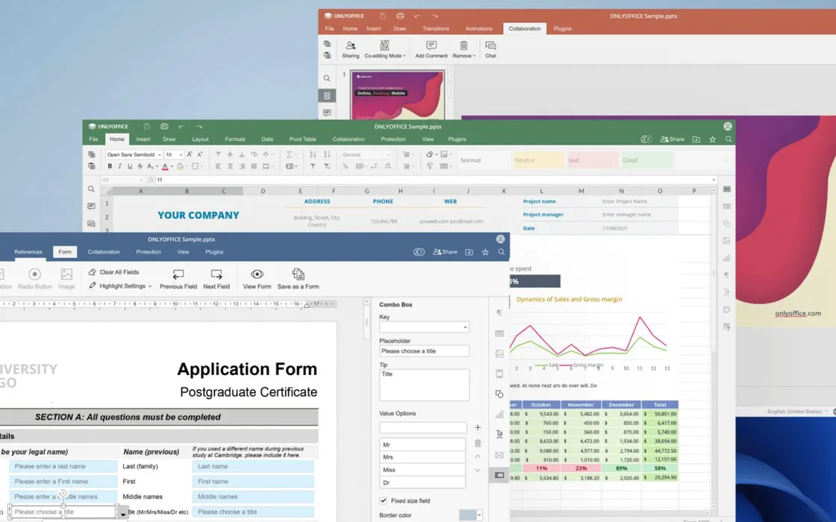Viewport: 836px width, 522px height.
Task: Toggle italic in the spreadsheet toolbar
Action: tap(119, 166)
